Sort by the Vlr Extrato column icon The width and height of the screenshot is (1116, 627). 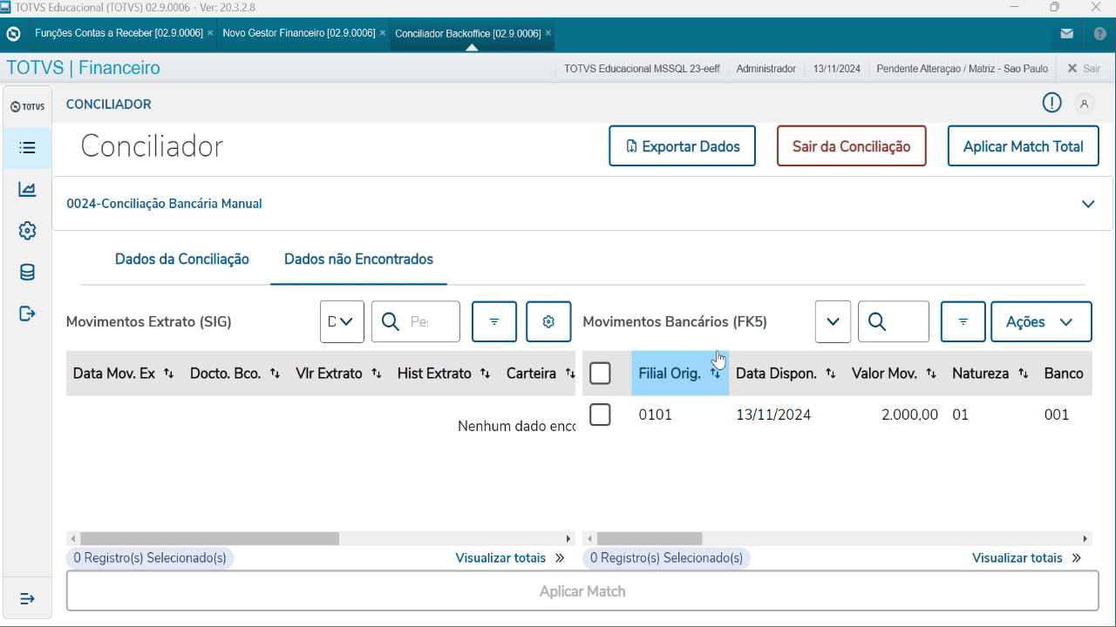377,374
